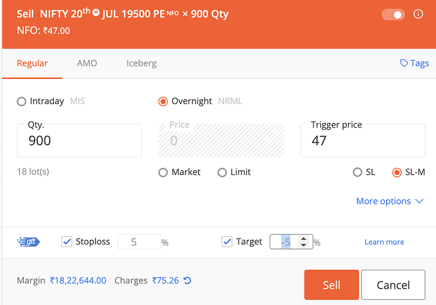Image resolution: width=436 pixels, height=305 pixels.
Task: Click the orange Sell button
Action: tap(332, 285)
